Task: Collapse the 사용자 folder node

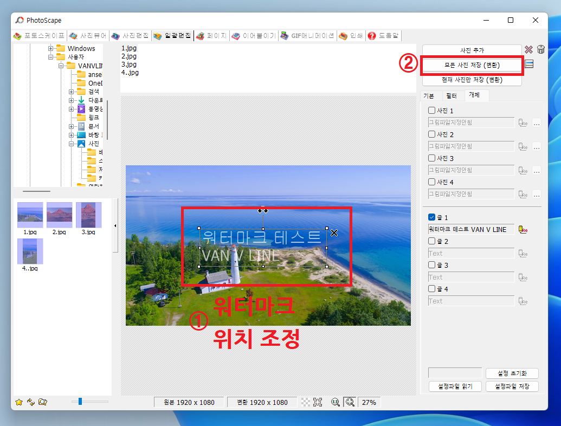Action: [50, 57]
